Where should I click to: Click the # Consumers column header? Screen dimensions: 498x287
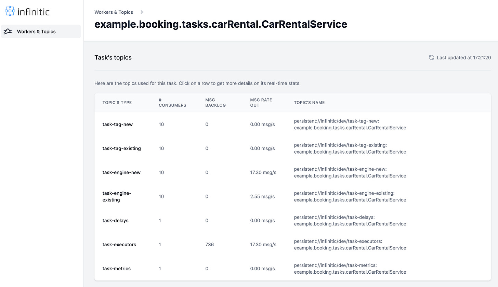point(172,103)
